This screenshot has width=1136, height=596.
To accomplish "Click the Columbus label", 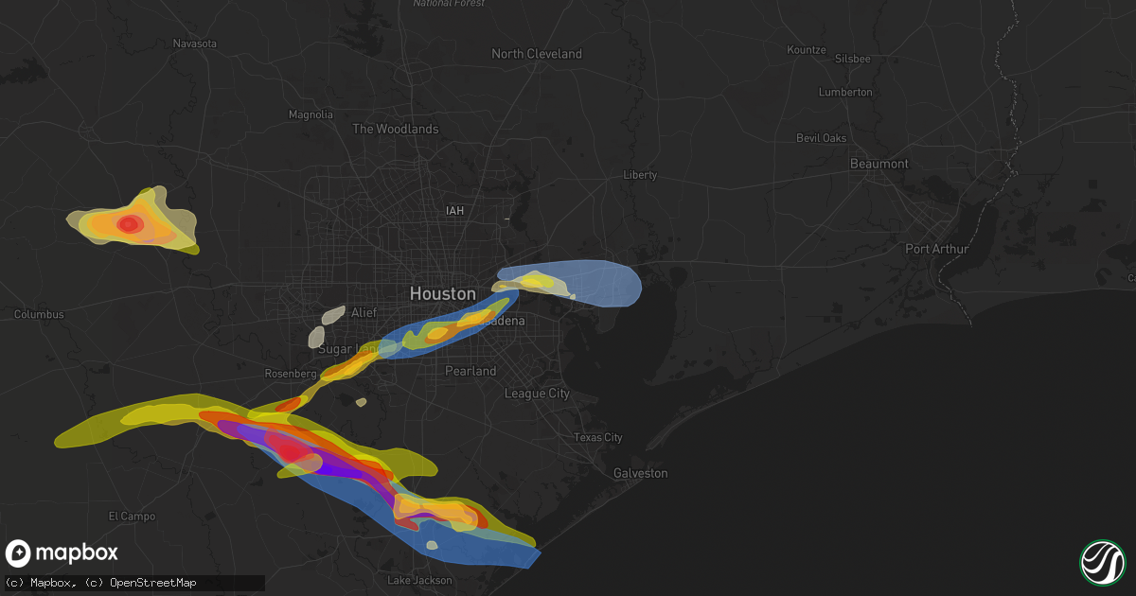I will click(39, 314).
